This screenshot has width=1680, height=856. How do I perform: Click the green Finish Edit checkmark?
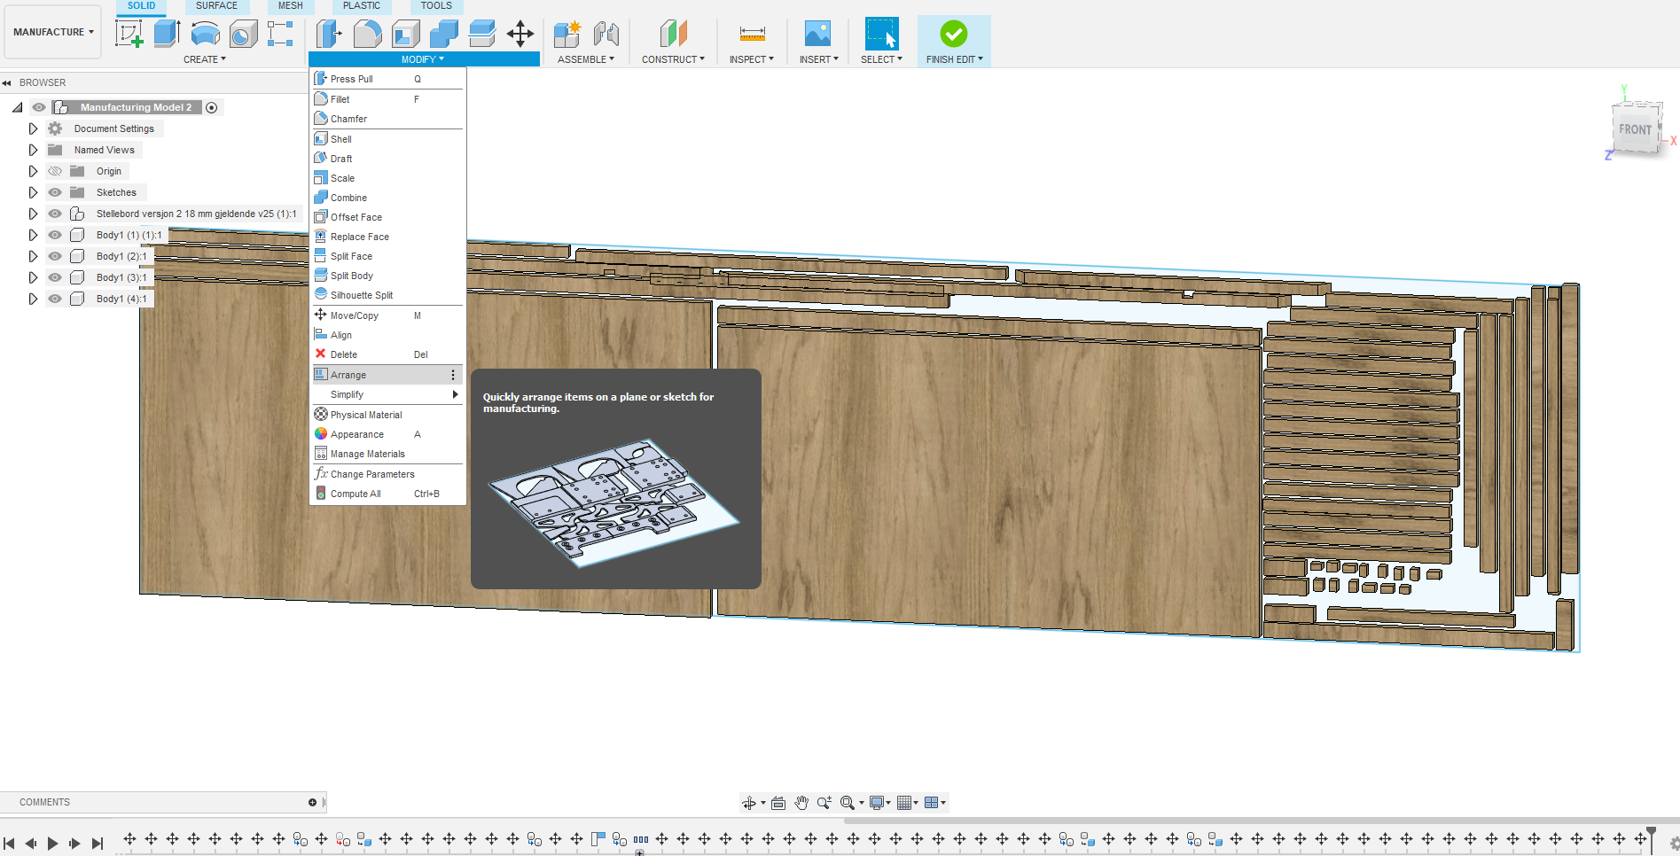coord(954,34)
